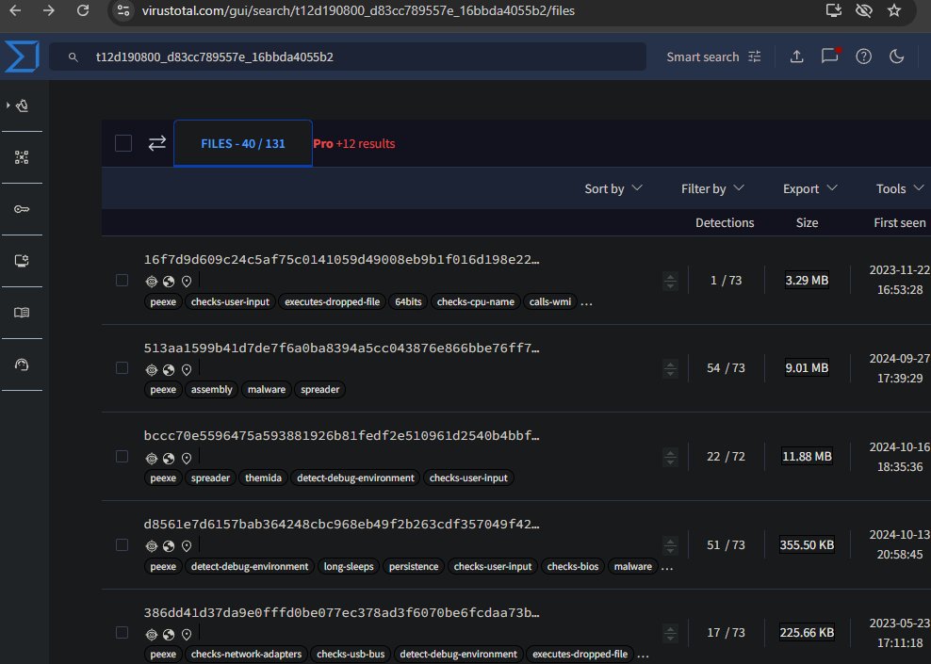
Task: Expand details stepper for d8561e7d6157 row
Action: tap(670, 545)
